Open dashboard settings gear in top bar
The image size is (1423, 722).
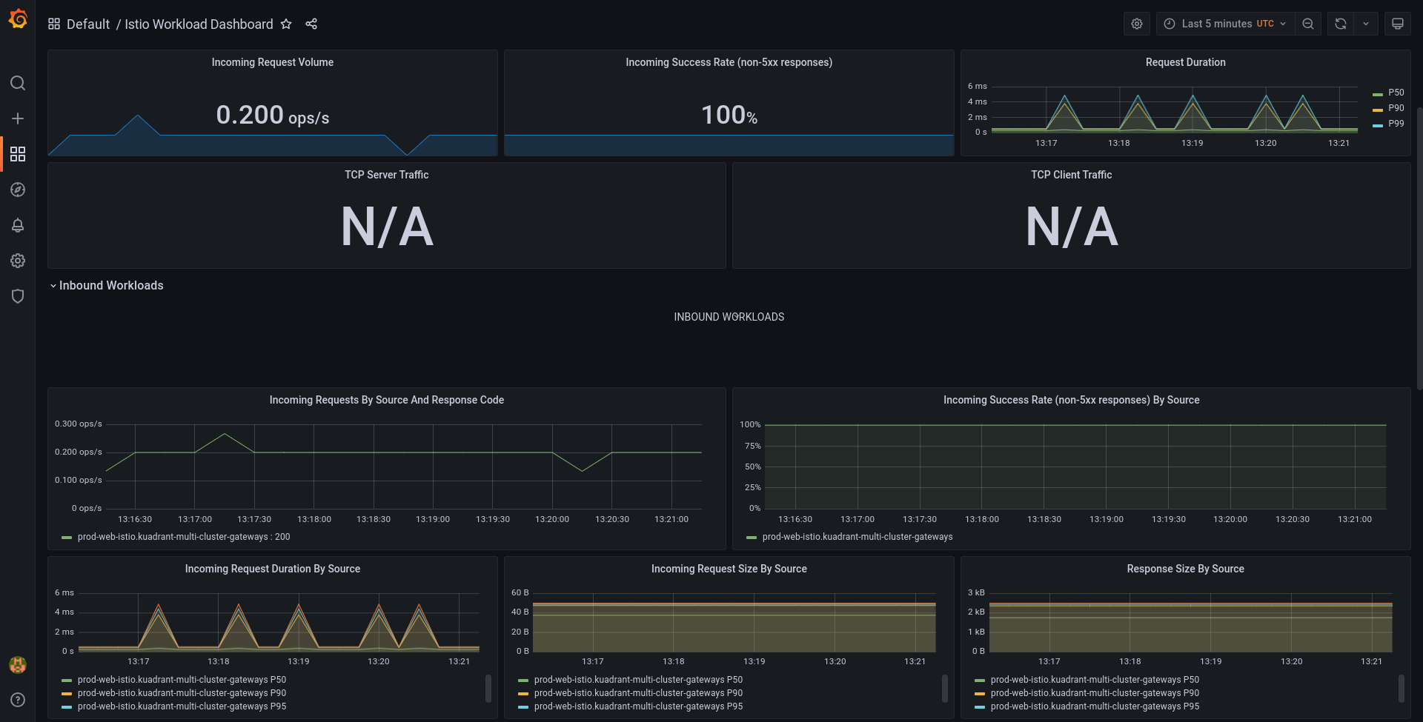(x=1137, y=24)
